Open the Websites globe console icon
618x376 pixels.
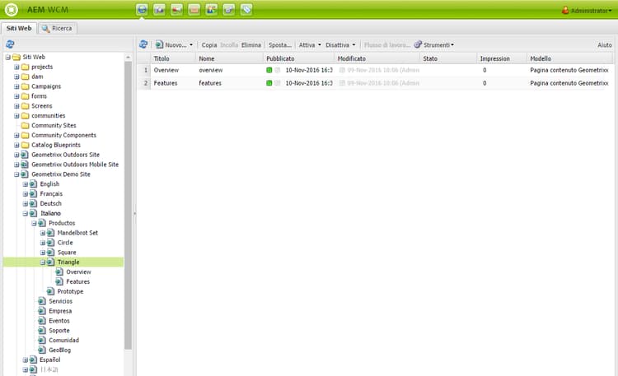point(142,9)
